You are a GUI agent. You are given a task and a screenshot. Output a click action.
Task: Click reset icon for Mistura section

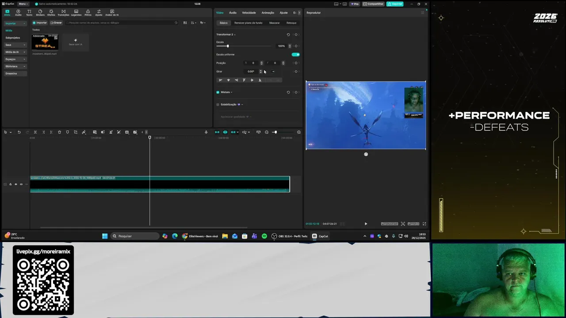tap(288, 92)
